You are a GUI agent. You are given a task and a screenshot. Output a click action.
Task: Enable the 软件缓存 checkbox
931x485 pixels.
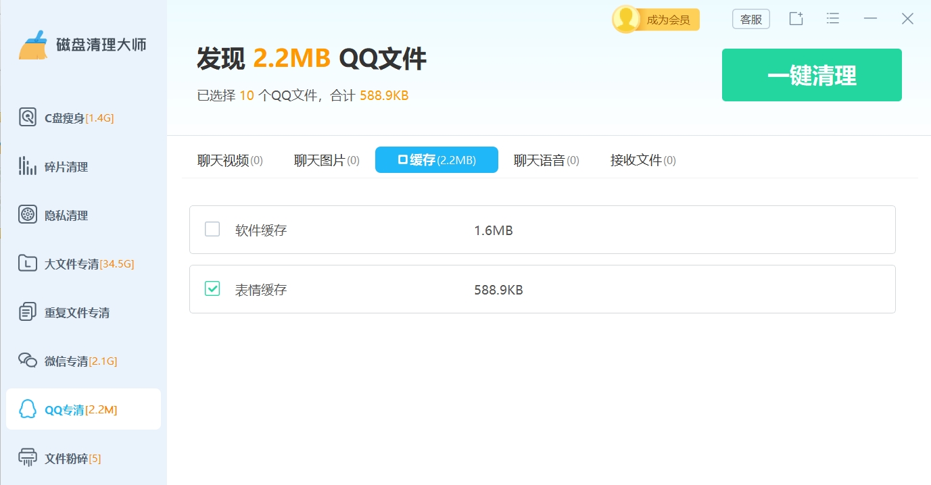[x=212, y=230]
